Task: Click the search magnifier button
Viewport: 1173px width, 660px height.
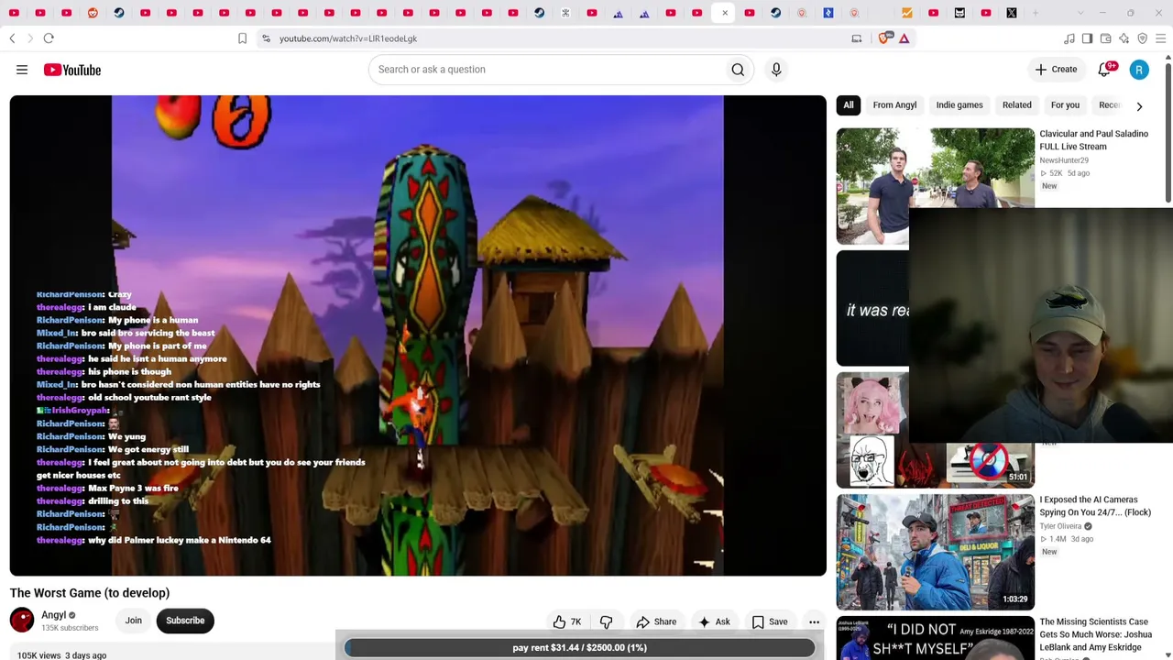Action: click(x=738, y=70)
